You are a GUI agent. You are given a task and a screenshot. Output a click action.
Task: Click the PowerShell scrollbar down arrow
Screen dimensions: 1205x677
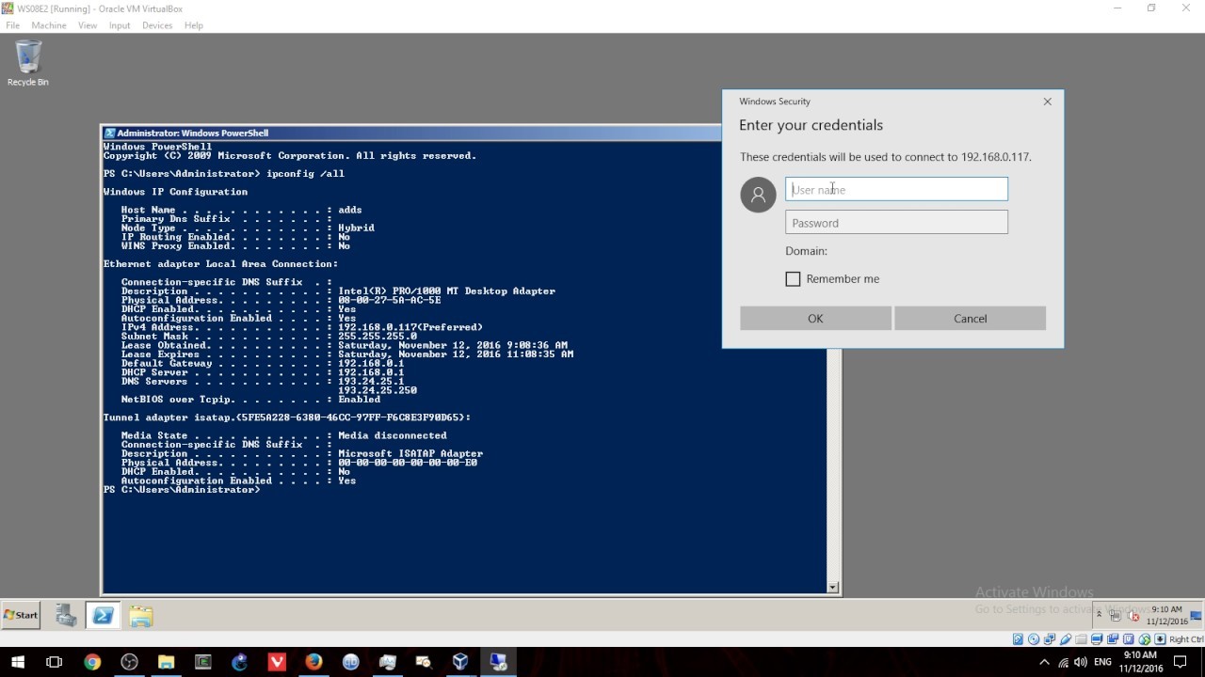(x=832, y=588)
